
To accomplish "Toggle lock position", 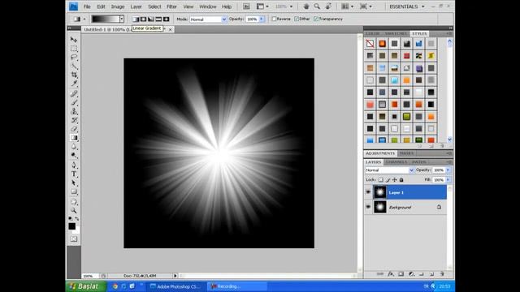I will pos(394,180).
